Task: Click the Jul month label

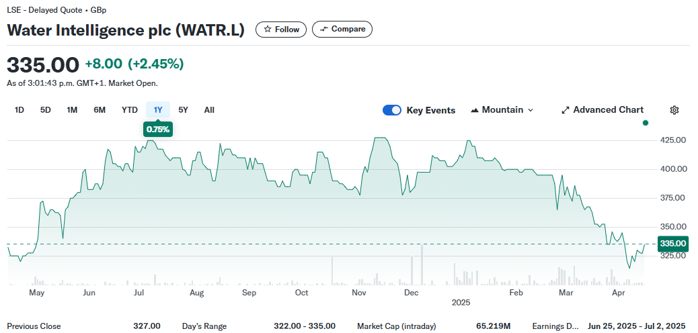Action: [x=139, y=293]
